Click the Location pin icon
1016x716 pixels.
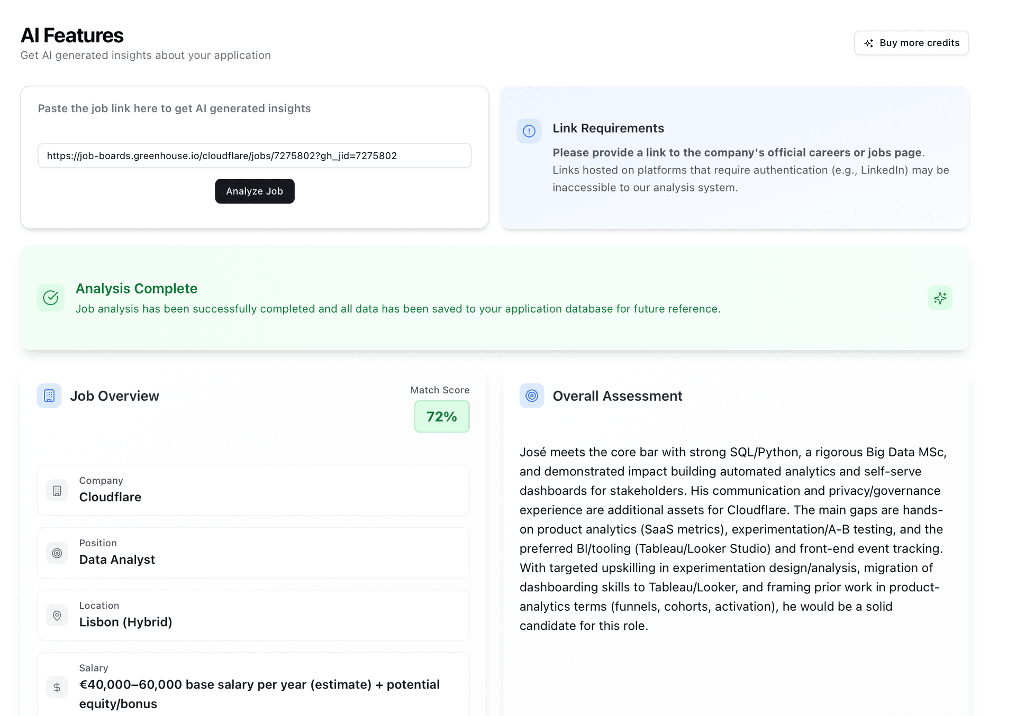(x=57, y=616)
